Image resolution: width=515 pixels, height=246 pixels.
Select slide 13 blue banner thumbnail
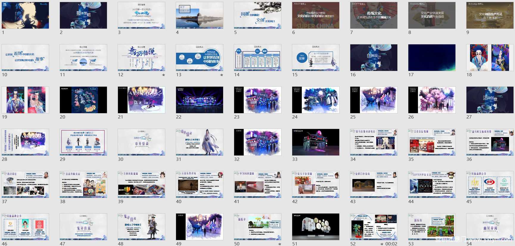click(x=200, y=57)
